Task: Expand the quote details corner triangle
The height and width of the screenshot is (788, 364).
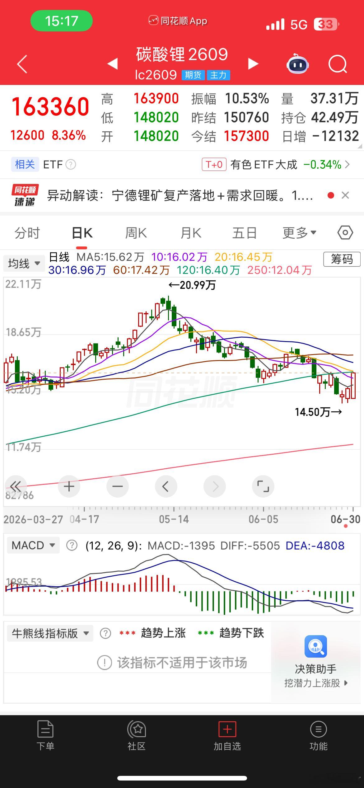Action: click(x=360, y=146)
